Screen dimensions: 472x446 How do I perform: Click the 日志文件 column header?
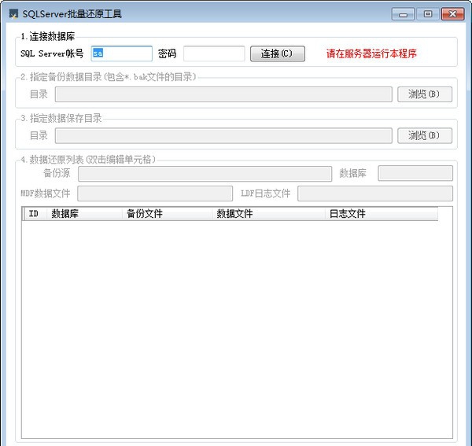(382, 214)
